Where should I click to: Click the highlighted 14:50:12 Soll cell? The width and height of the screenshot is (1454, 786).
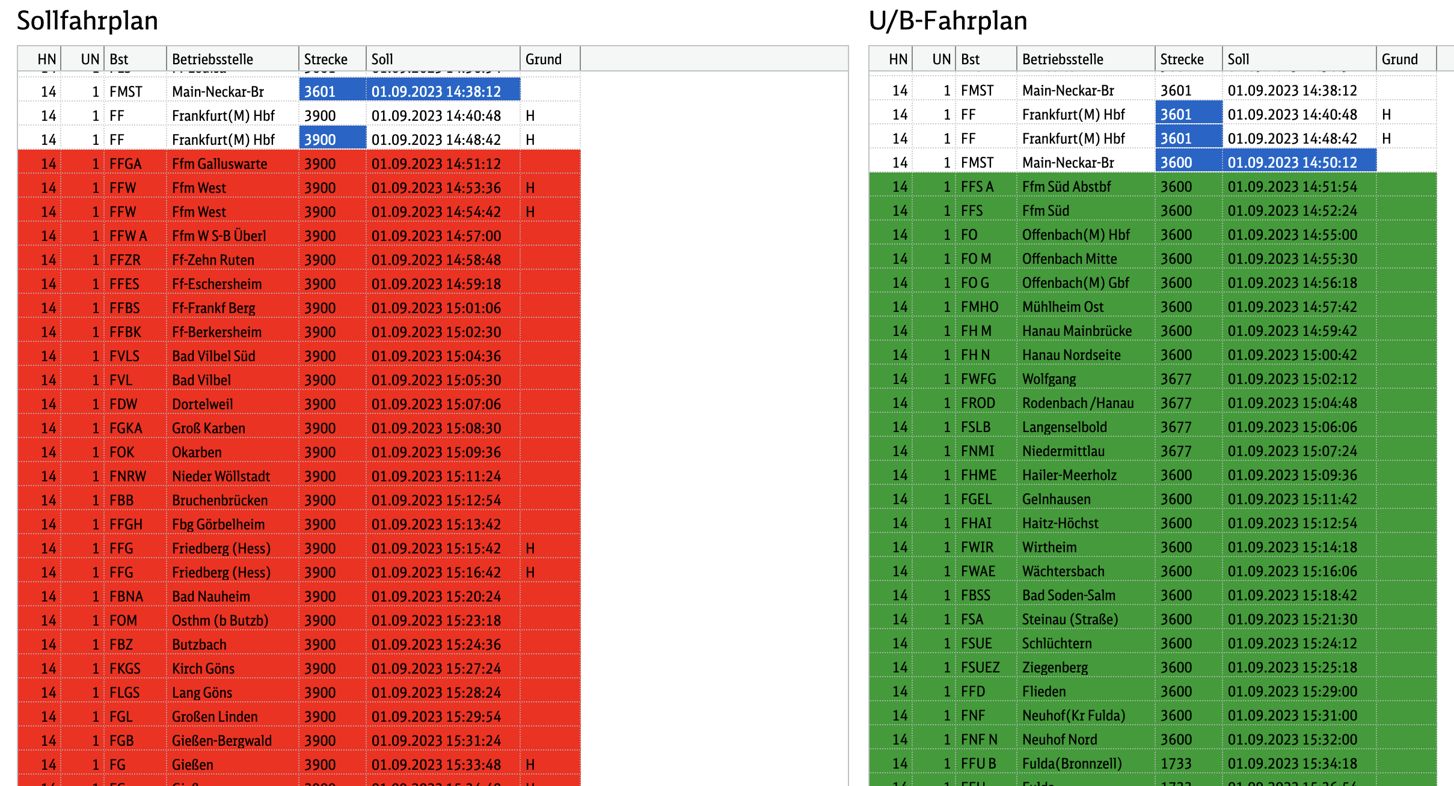[1298, 162]
